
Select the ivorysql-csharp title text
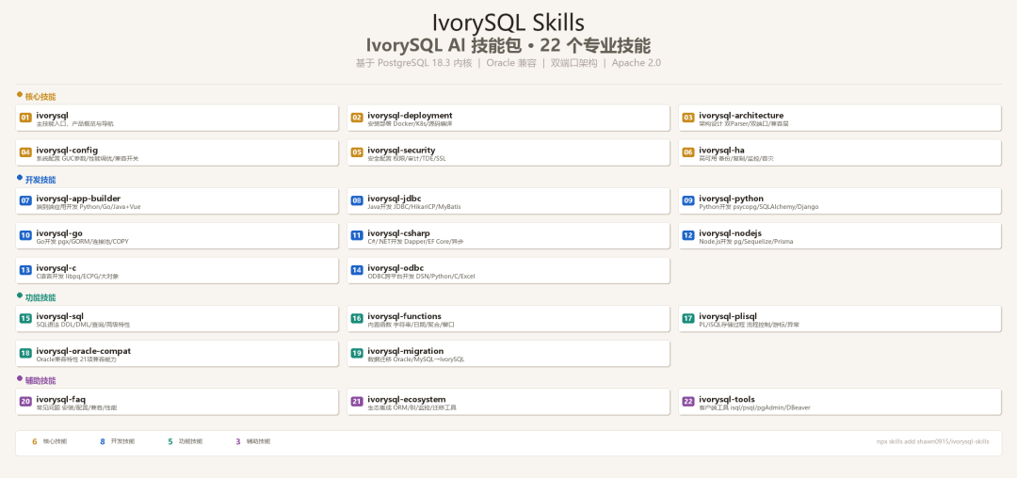coord(399,233)
